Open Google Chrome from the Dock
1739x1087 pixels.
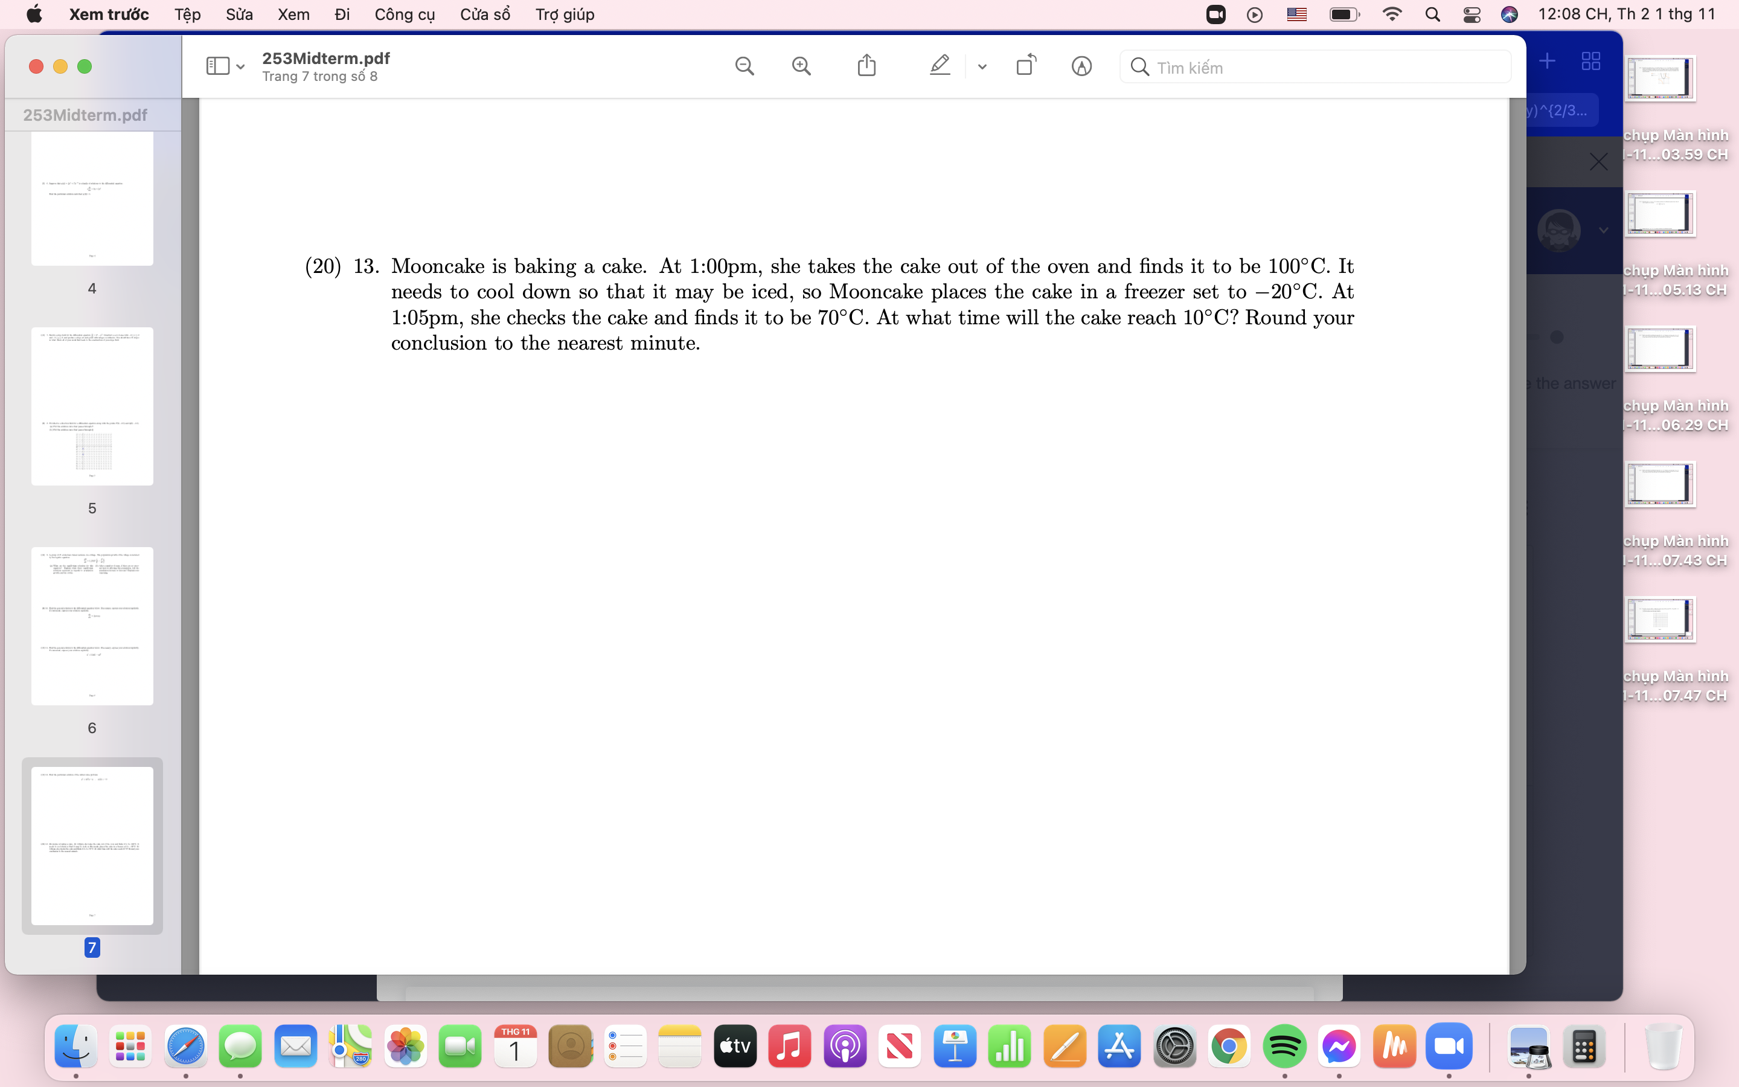coord(1229,1047)
